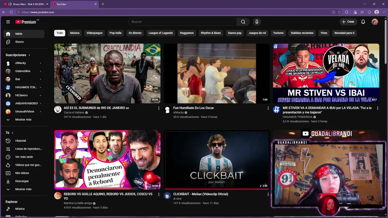Open options for Fue Humillado video
Image resolution: width=388 pixels, height=218 pixels.
268,108
